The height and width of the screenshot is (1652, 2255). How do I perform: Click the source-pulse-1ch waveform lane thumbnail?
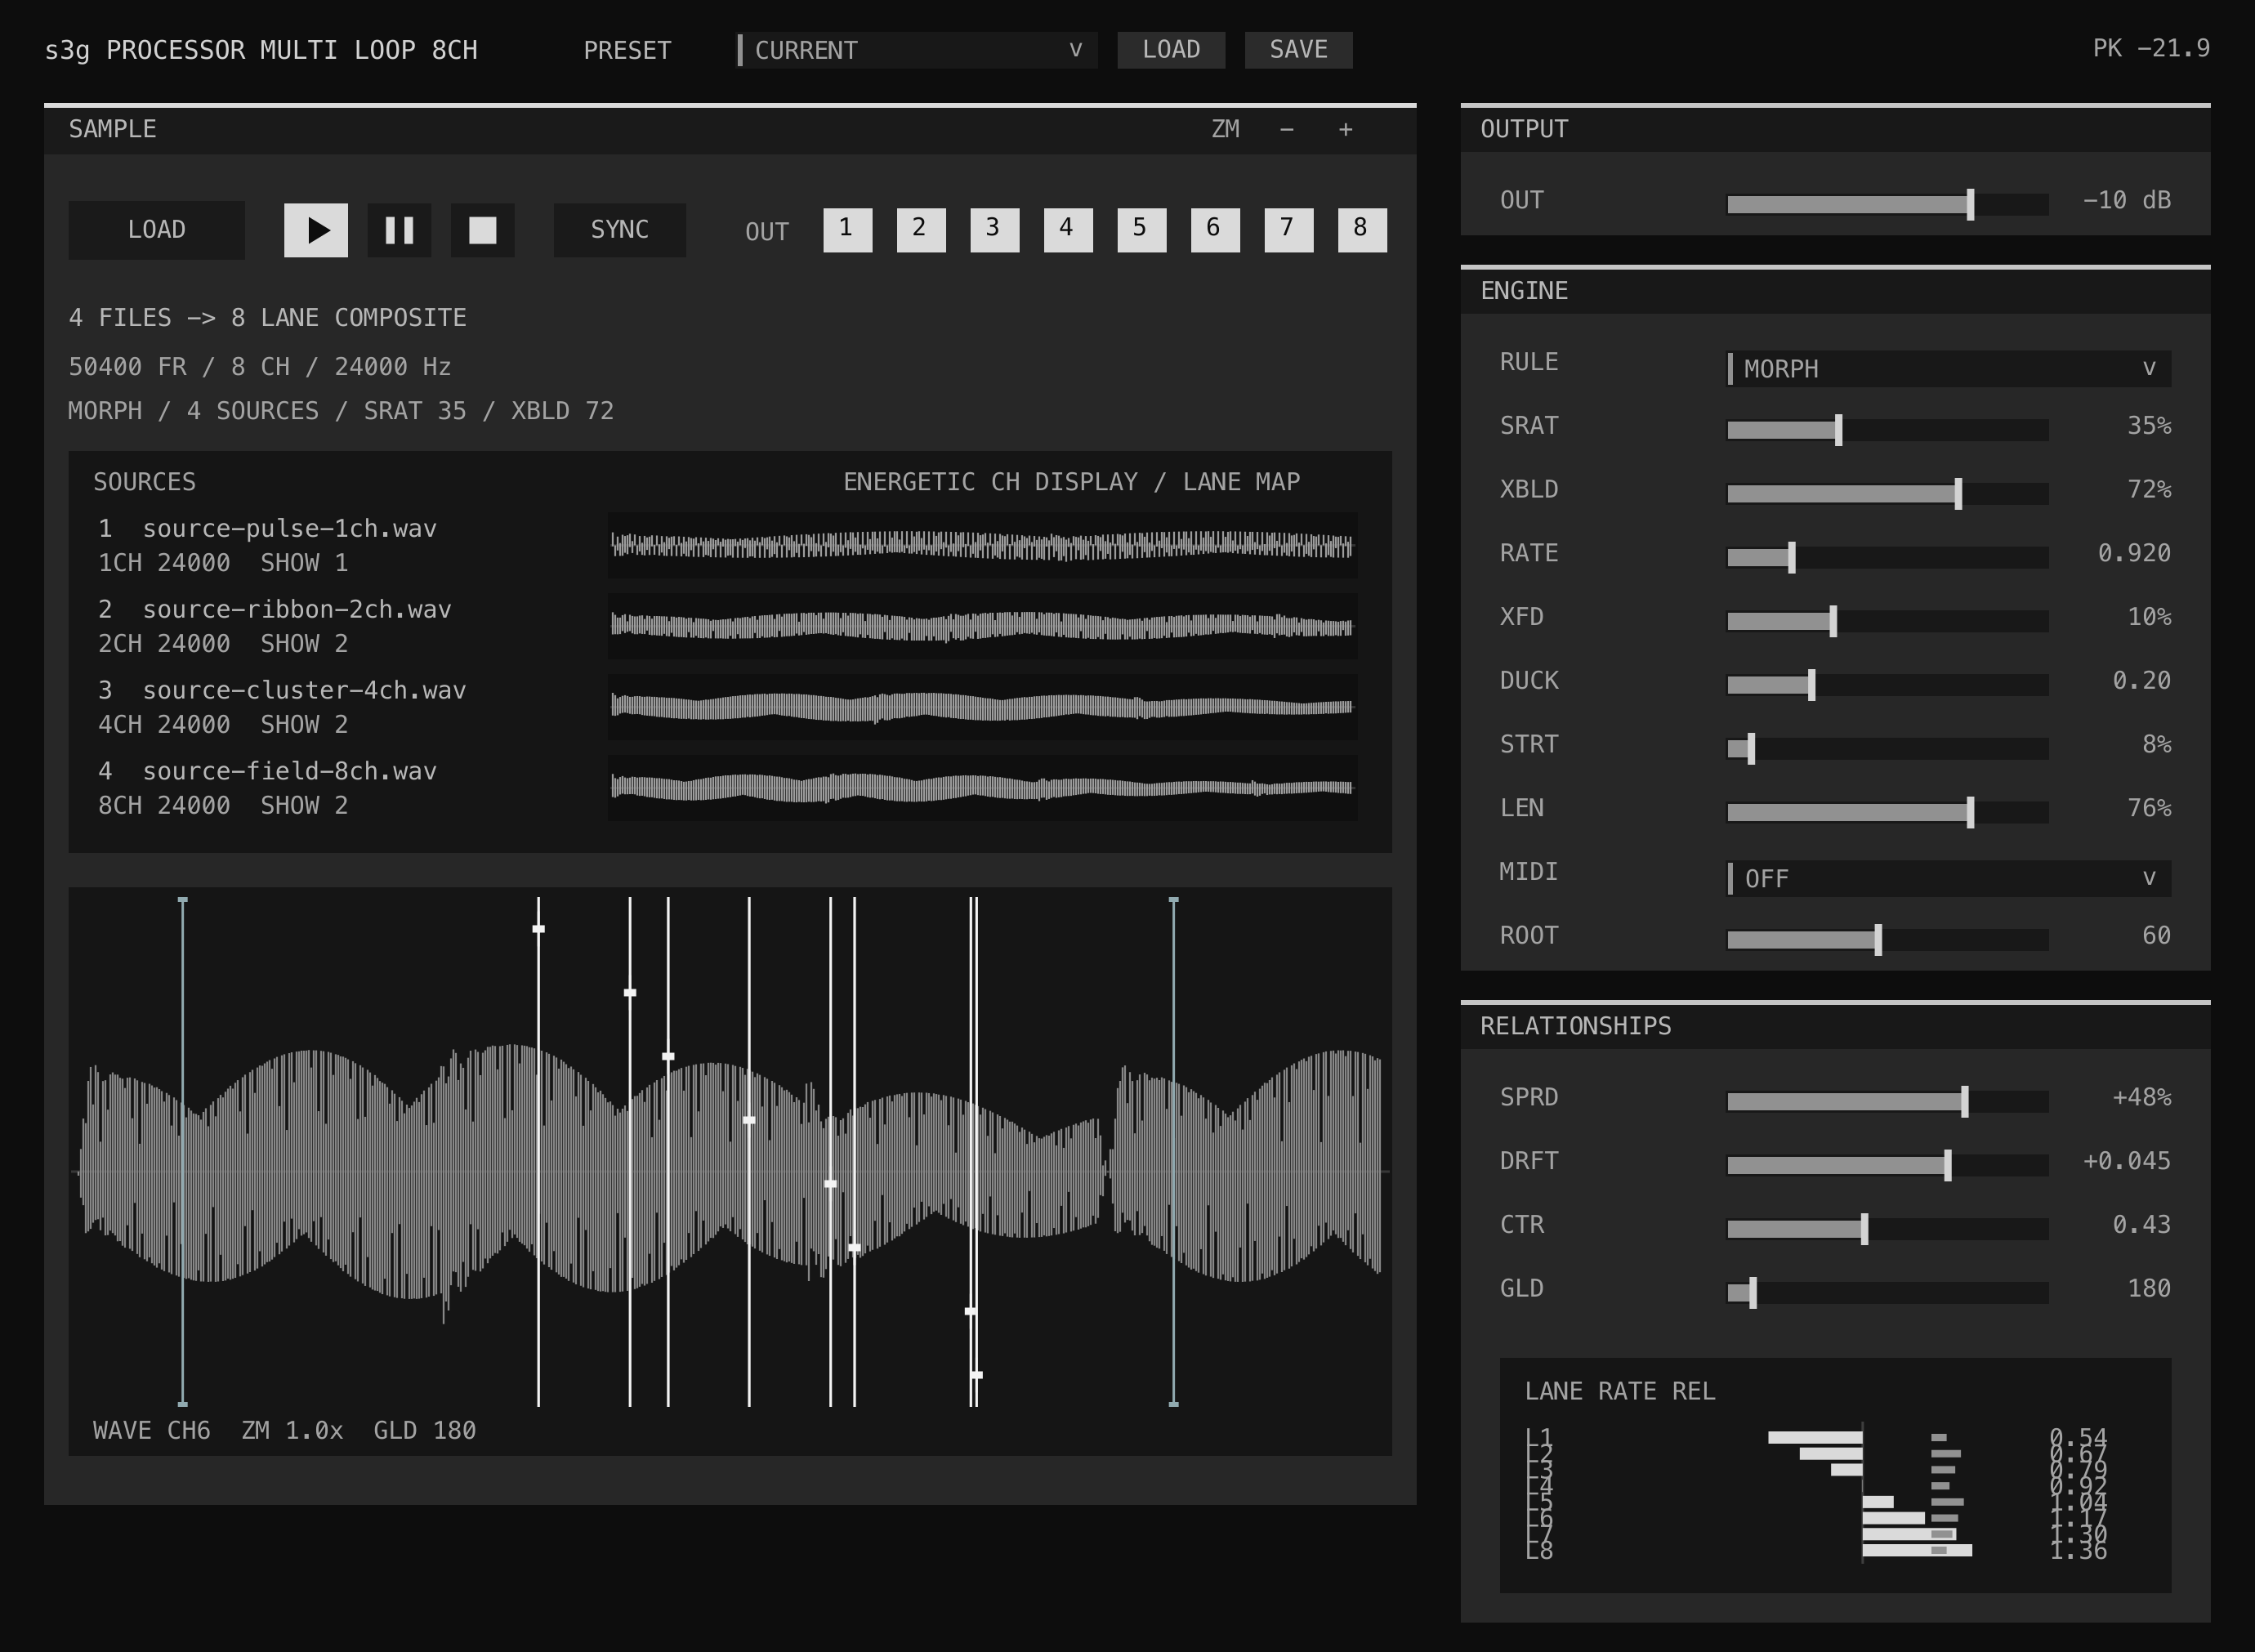(982, 546)
